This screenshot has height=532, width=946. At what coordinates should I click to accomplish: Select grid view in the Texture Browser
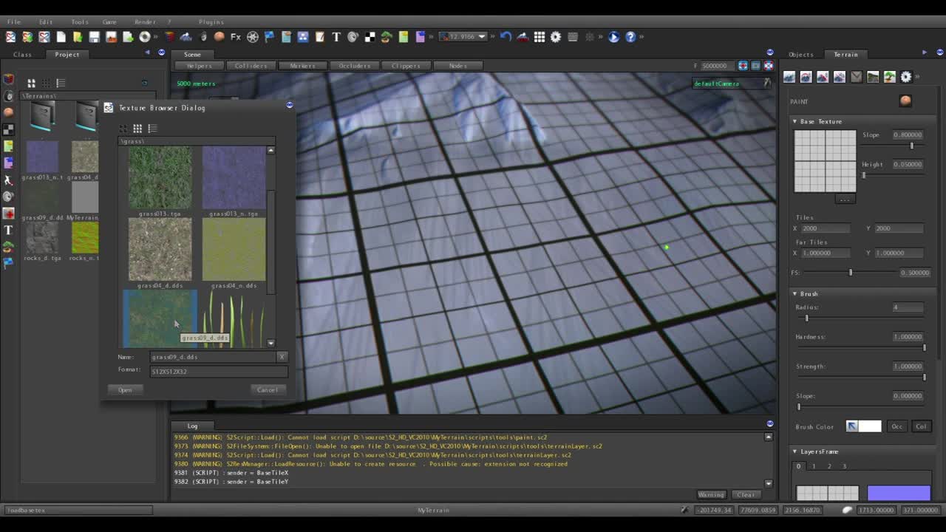click(x=137, y=129)
